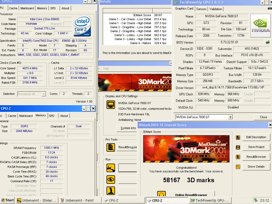Click the Game 1 - Car Chase - Low Detail row
The width and height of the screenshot is (272, 204).
point(137,19)
